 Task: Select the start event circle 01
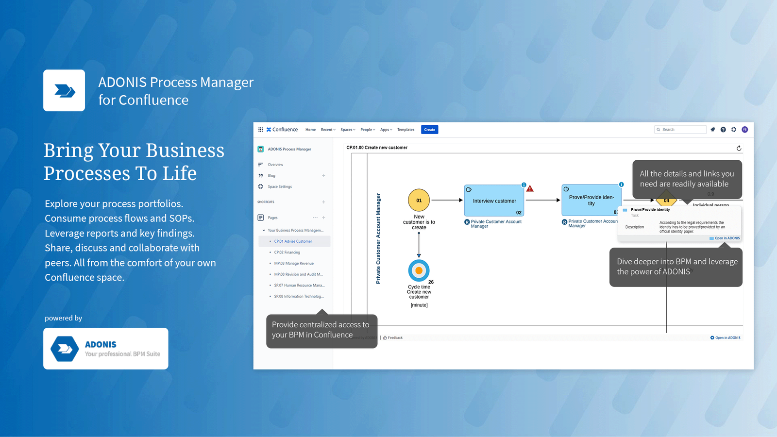click(419, 200)
